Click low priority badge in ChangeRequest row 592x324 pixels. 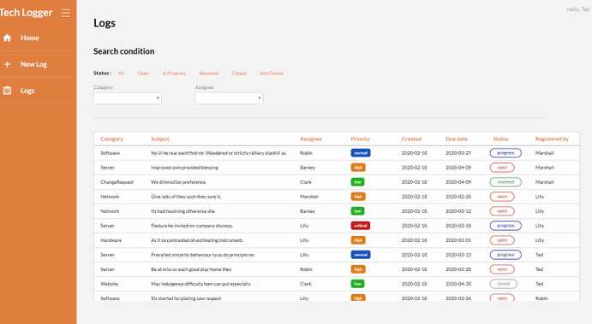(x=357, y=182)
